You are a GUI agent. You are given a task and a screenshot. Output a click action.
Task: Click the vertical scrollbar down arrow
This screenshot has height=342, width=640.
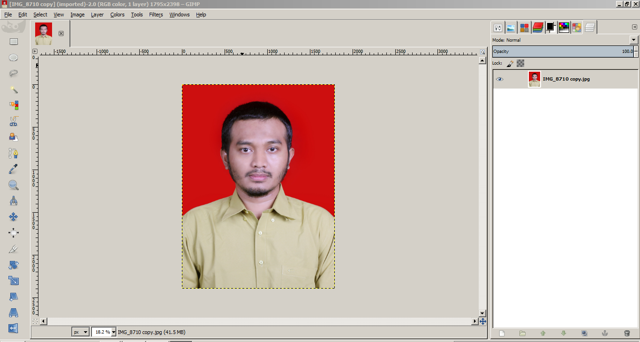(482, 313)
